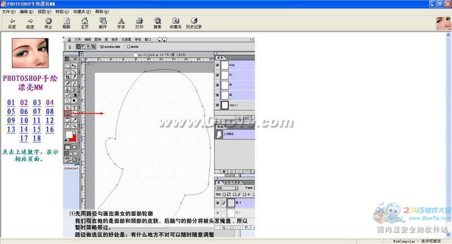The image size is (452, 244).
Task: Toggle the unchecked checkbox in the Photoshop options bar
Action: pos(129,47)
